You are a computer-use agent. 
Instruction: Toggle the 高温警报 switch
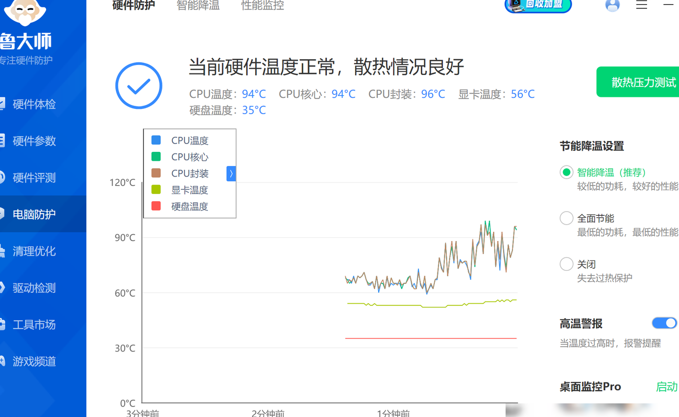click(665, 323)
